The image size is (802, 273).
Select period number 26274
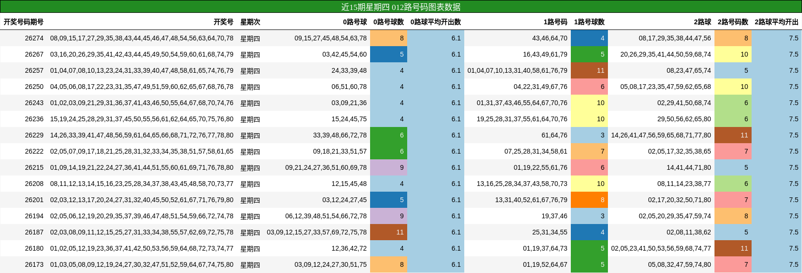point(34,38)
